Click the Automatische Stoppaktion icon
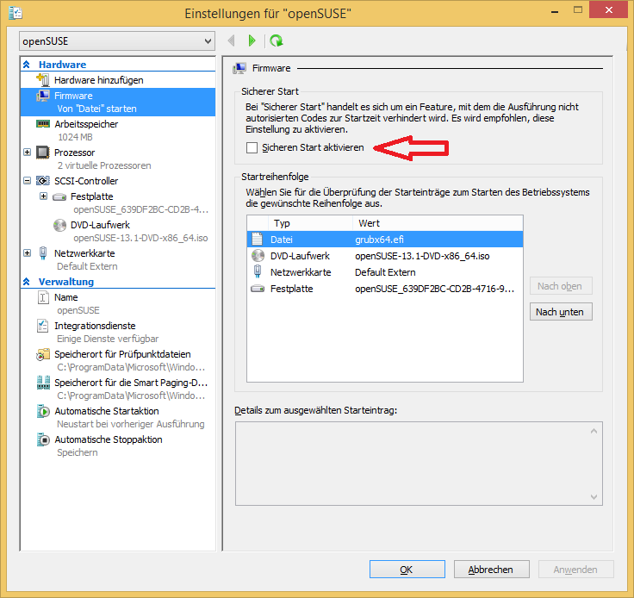Viewport: 634px width, 598px height. click(43, 439)
